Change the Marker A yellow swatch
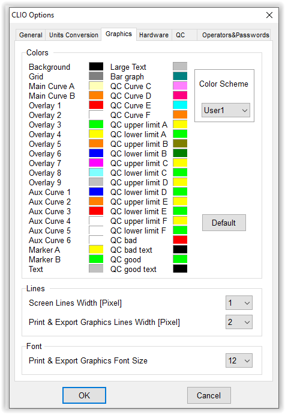285x414 pixels. click(x=96, y=250)
